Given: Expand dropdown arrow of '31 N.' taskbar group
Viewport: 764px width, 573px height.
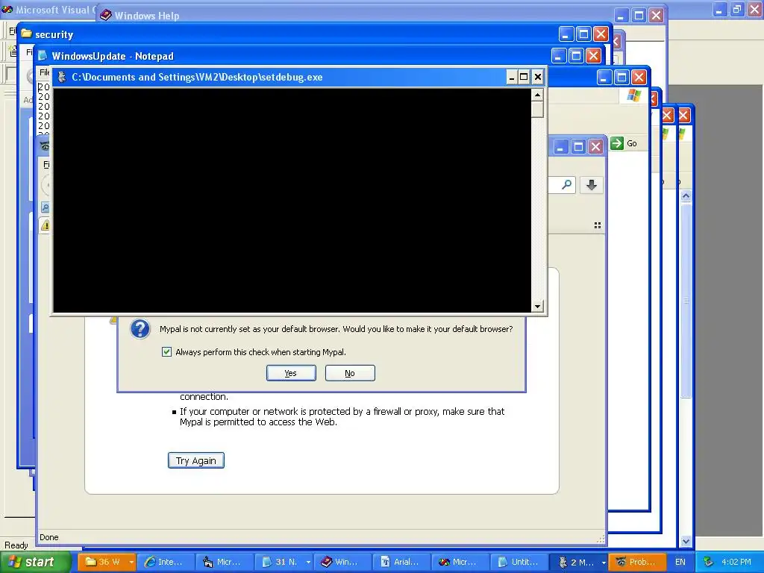Looking at the screenshot, I should coord(308,563).
